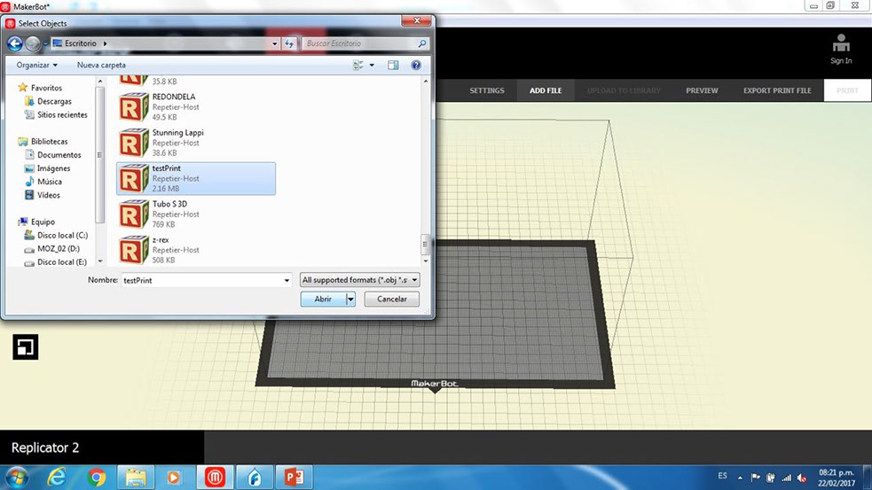The image size is (872, 490).
Task: Open Disco local (C:)
Action: (x=62, y=235)
